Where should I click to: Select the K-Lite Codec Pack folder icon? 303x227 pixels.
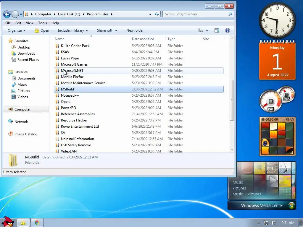tap(57, 46)
